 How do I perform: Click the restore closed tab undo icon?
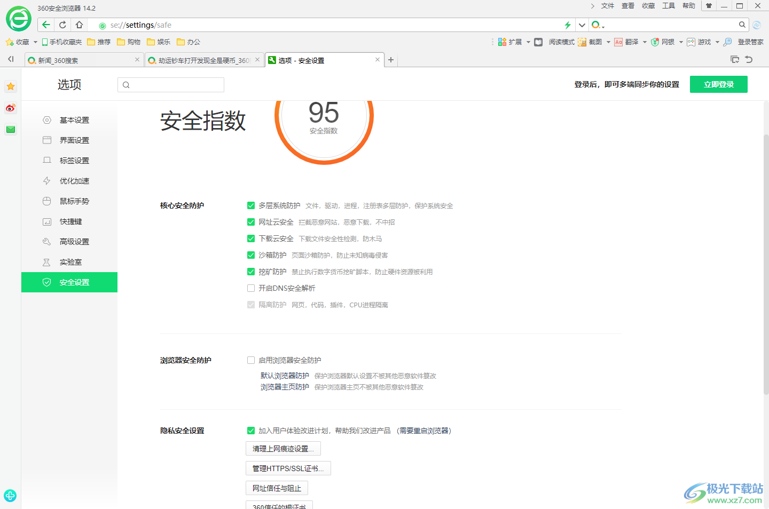point(749,59)
